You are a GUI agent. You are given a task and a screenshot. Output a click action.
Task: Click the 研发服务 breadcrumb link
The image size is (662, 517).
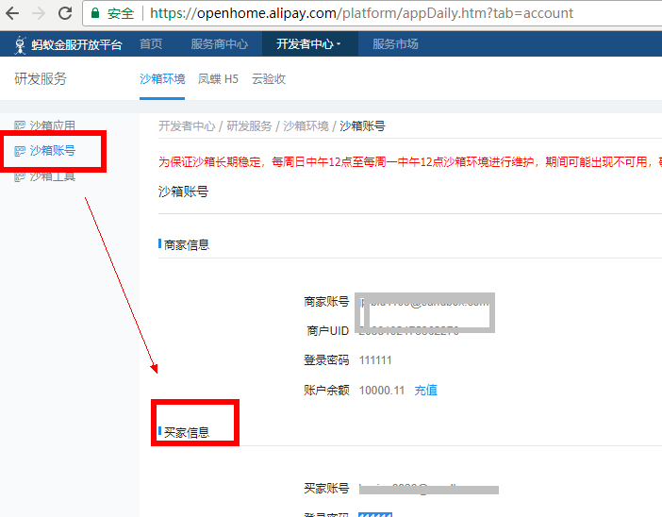pos(249,125)
